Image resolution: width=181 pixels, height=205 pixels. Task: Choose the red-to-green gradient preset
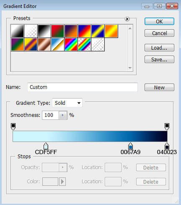pos(57,31)
